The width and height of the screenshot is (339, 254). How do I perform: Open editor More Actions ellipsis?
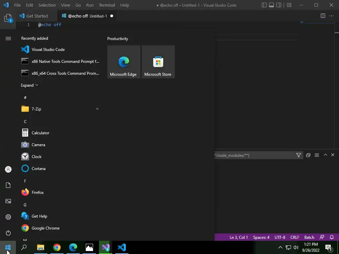[x=331, y=16]
